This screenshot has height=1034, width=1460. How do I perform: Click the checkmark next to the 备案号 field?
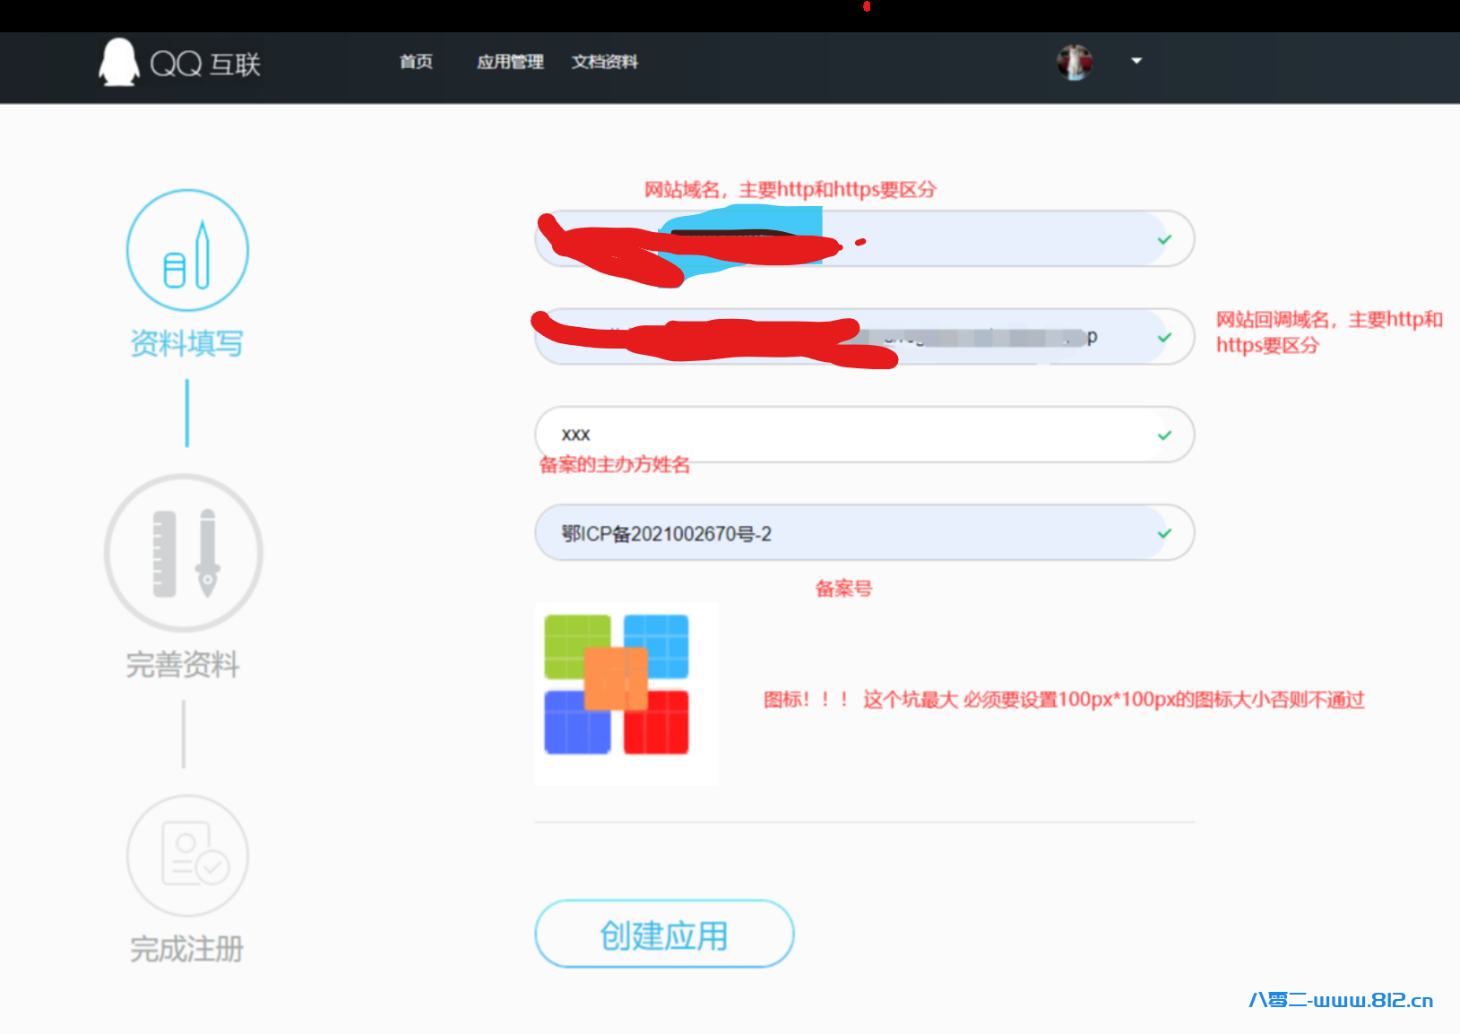click(1164, 532)
